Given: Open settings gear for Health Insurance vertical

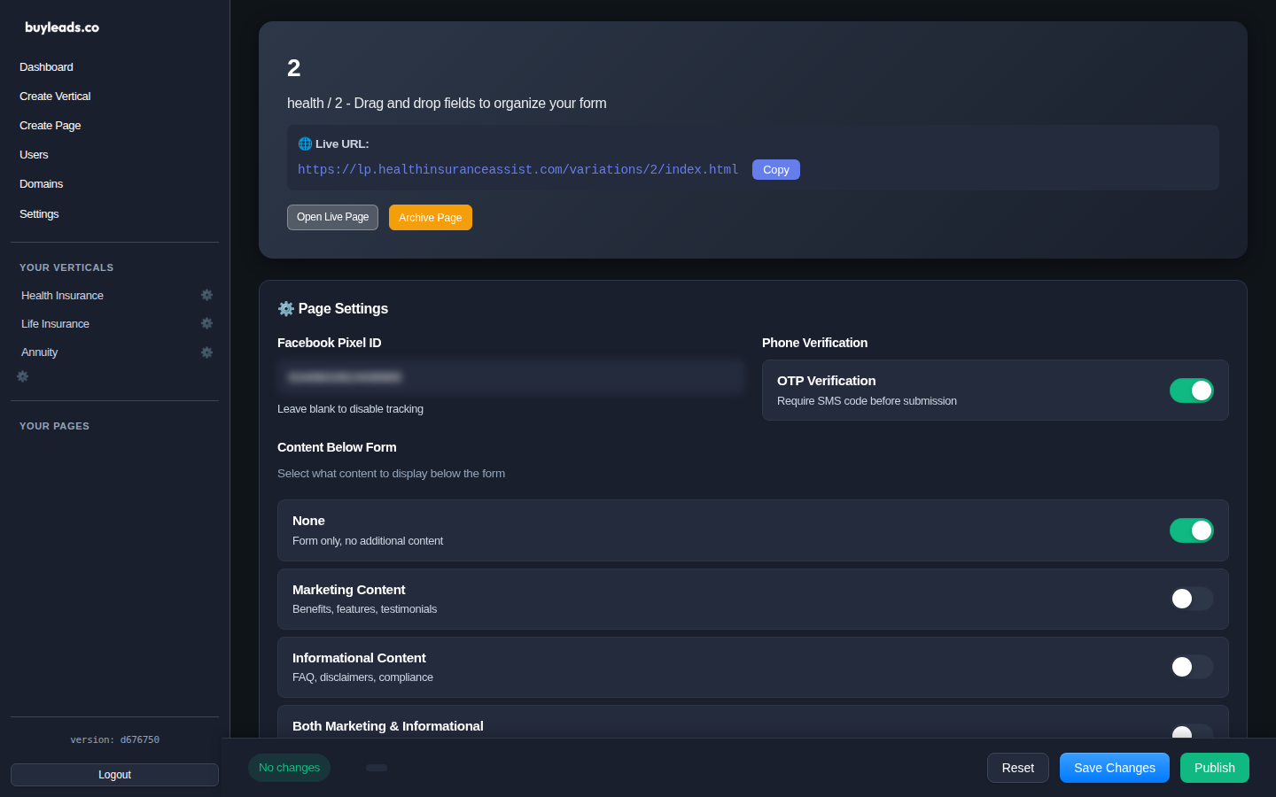Looking at the screenshot, I should (206, 295).
